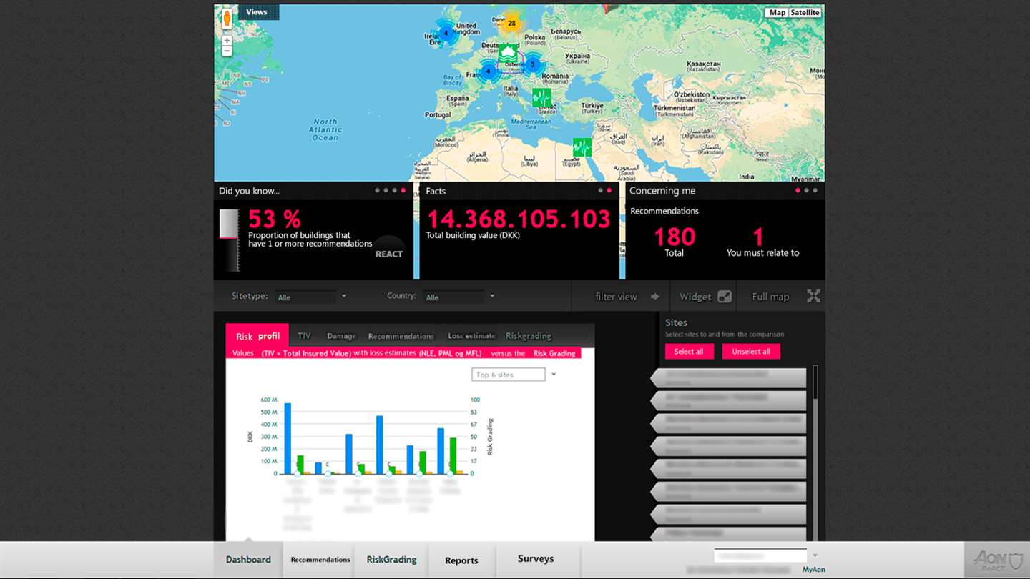The width and height of the screenshot is (1030, 579).
Task: Select the active pink dot in Did you know
Action: click(403, 190)
